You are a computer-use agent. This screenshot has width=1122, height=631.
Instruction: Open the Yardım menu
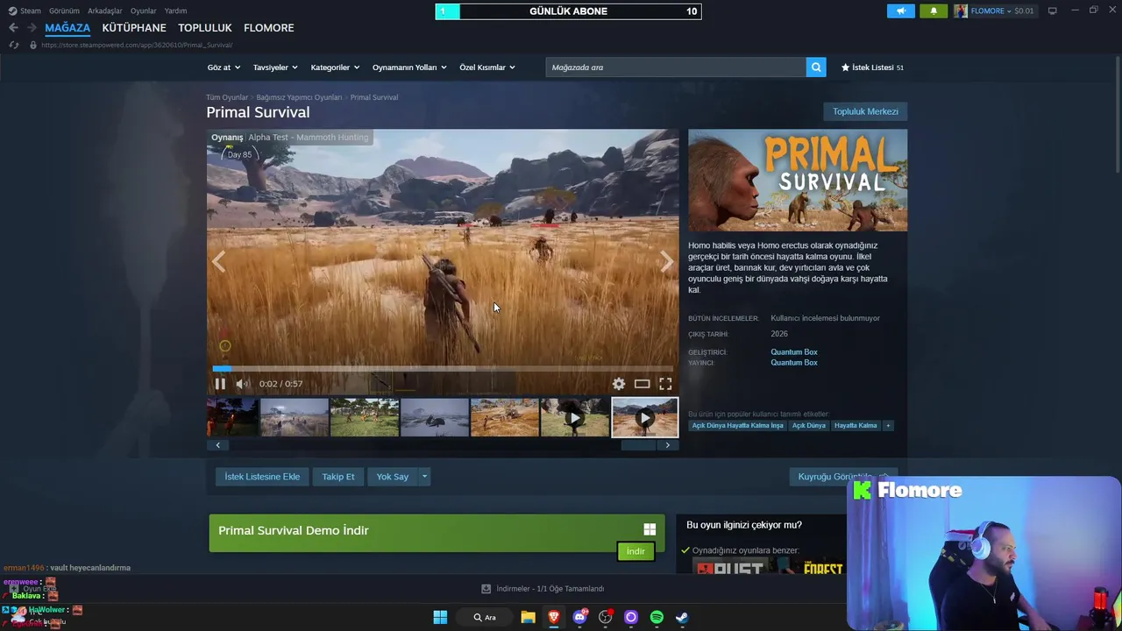tap(175, 11)
